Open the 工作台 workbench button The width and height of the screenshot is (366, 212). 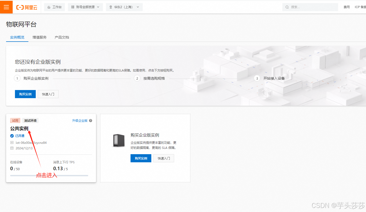point(54,7)
